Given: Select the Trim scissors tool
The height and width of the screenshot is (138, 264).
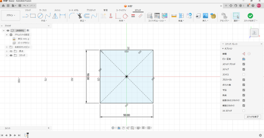Looking at the screenshot, I should pyautogui.click(x=79, y=16).
